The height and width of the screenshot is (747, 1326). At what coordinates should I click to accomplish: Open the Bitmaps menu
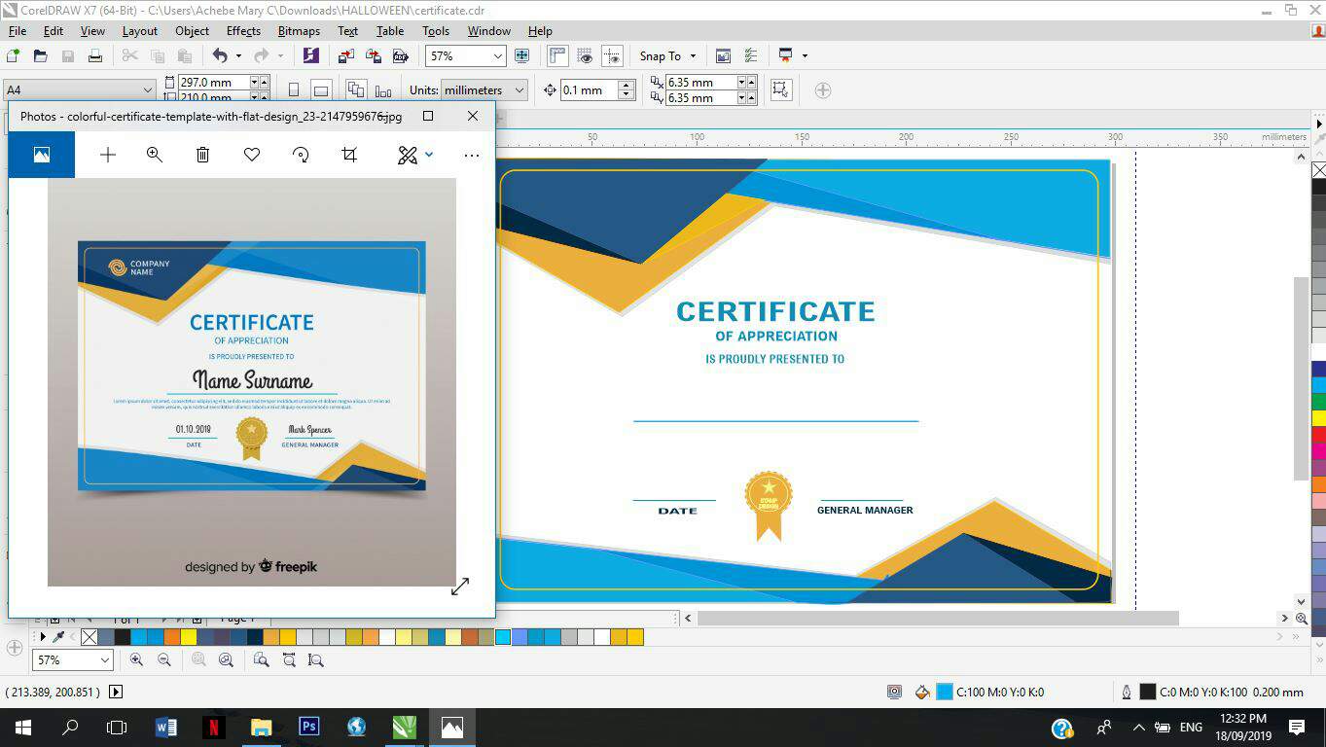pyautogui.click(x=299, y=31)
